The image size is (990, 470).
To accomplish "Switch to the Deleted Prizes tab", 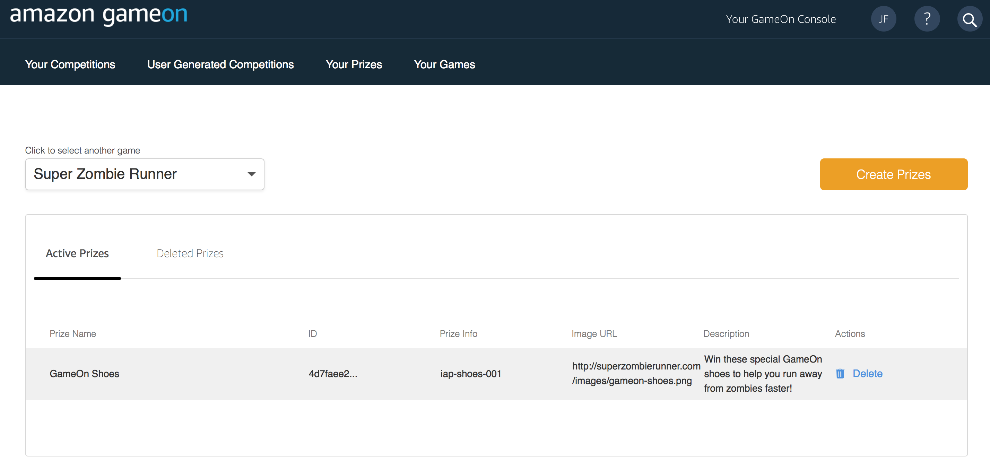I will 190,253.
